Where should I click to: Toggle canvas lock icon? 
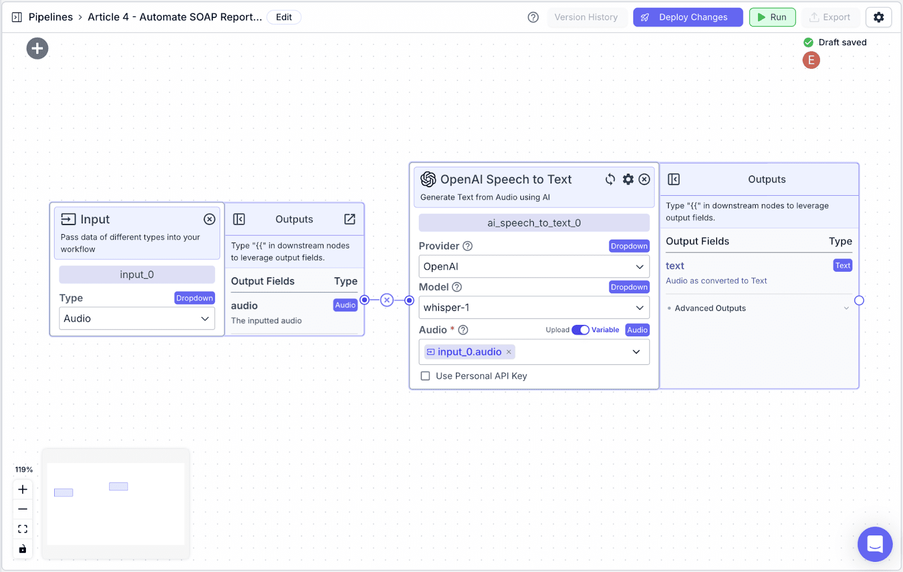(x=23, y=549)
